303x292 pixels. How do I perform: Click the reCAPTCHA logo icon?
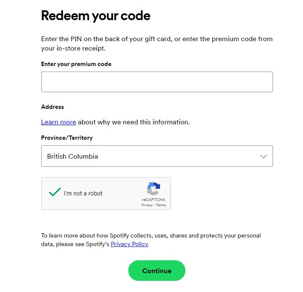coord(154,189)
